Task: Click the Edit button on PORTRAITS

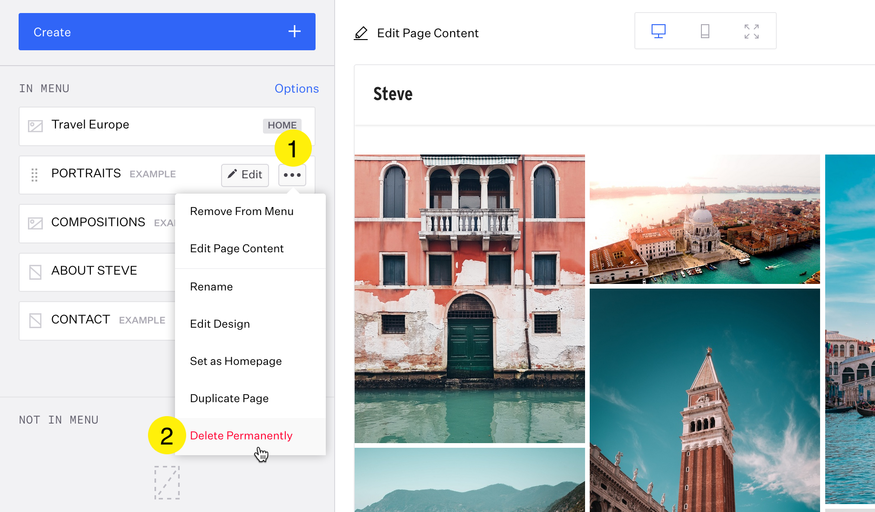Action: (x=245, y=175)
